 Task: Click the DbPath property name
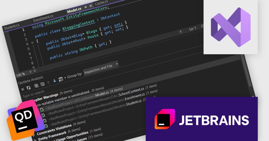(86, 49)
